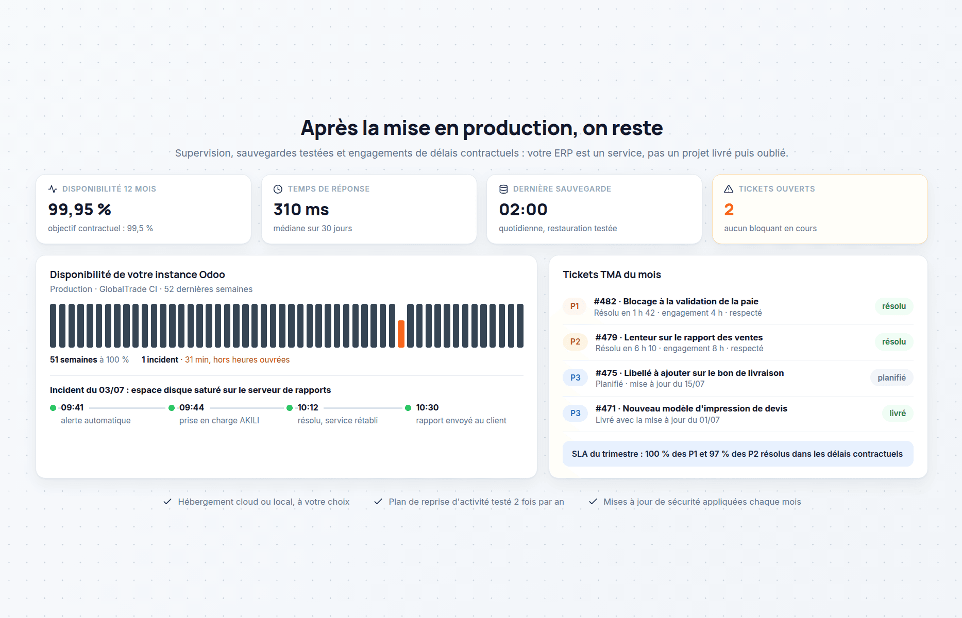The height and width of the screenshot is (618, 962).
Task: Click the orange 2 open tickets count
Action: [729, 210]
